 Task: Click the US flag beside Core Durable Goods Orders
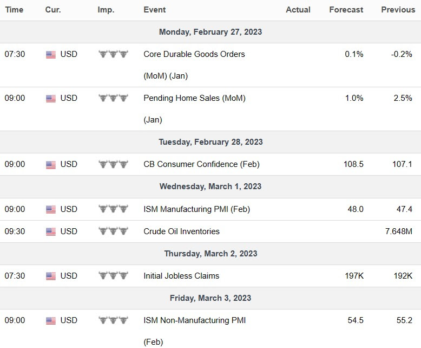point(51,54)
